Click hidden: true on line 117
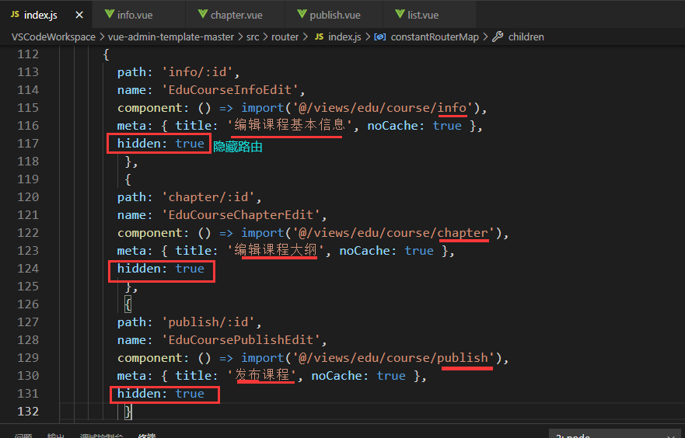The height and width of the screenshot is (438, 685). point(160,144)
